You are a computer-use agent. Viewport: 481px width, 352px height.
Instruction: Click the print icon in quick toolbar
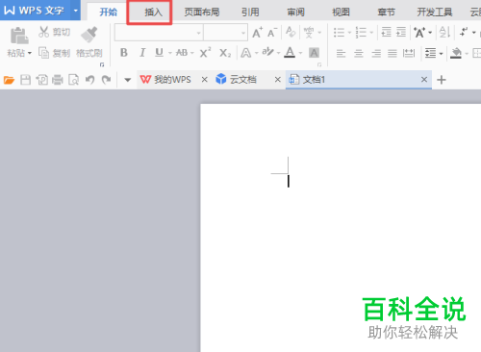click(x=58, y=80)
